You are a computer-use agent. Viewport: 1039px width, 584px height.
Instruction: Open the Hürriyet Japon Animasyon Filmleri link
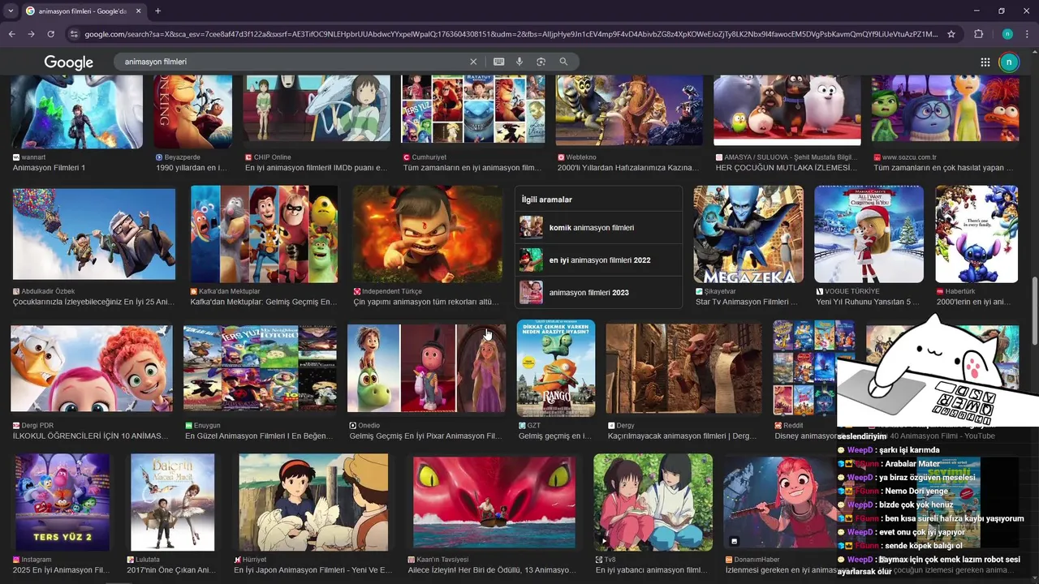313,570
